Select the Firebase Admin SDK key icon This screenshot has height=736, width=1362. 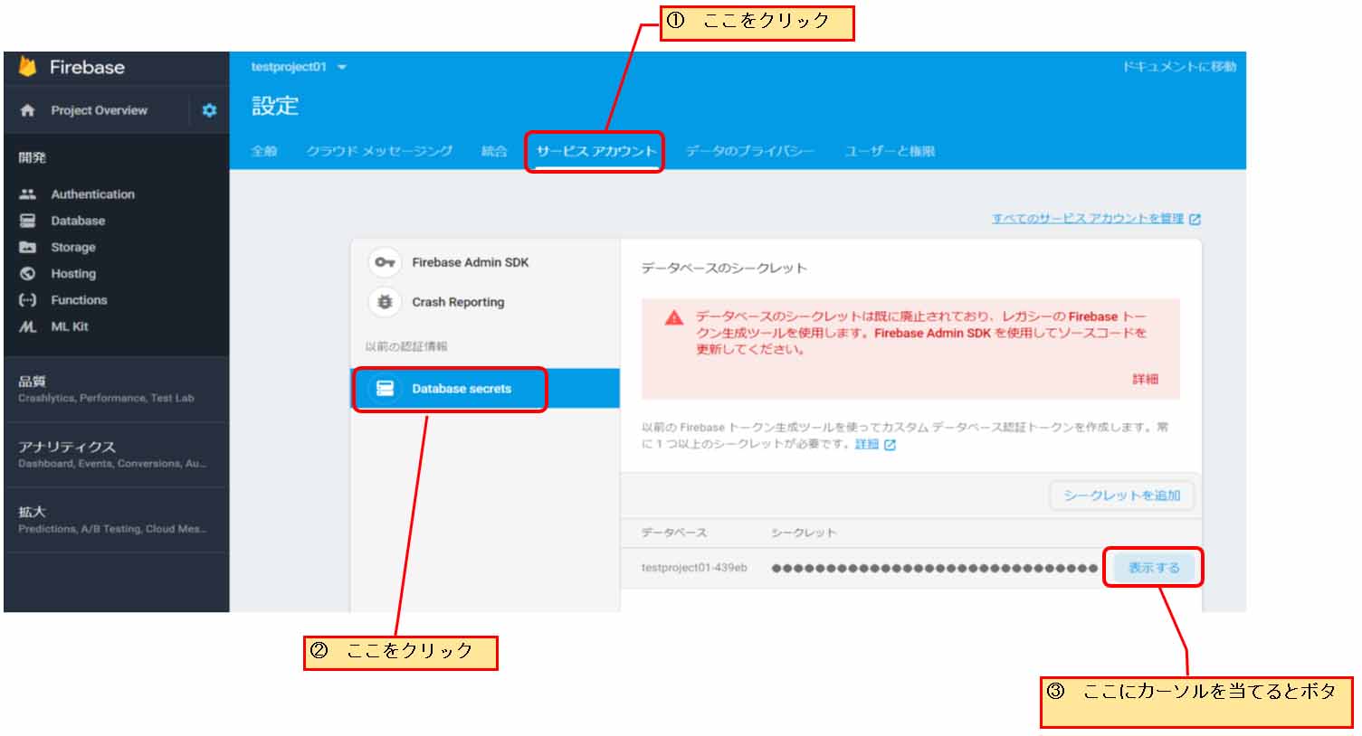(385, 262)
